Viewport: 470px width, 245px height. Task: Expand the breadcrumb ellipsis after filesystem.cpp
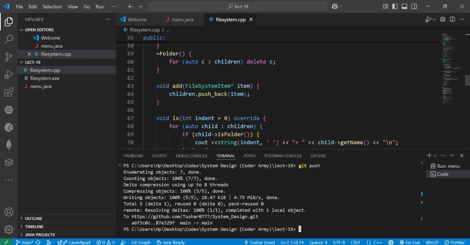[168, 30]
